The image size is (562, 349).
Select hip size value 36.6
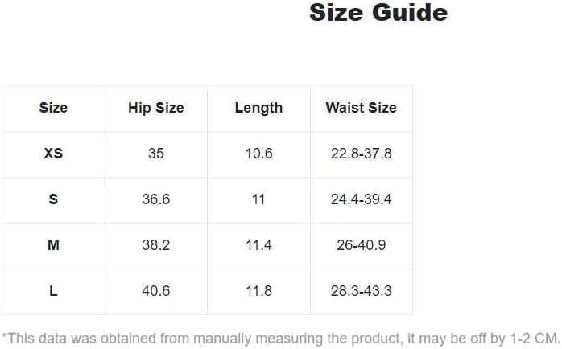[155, 199]
